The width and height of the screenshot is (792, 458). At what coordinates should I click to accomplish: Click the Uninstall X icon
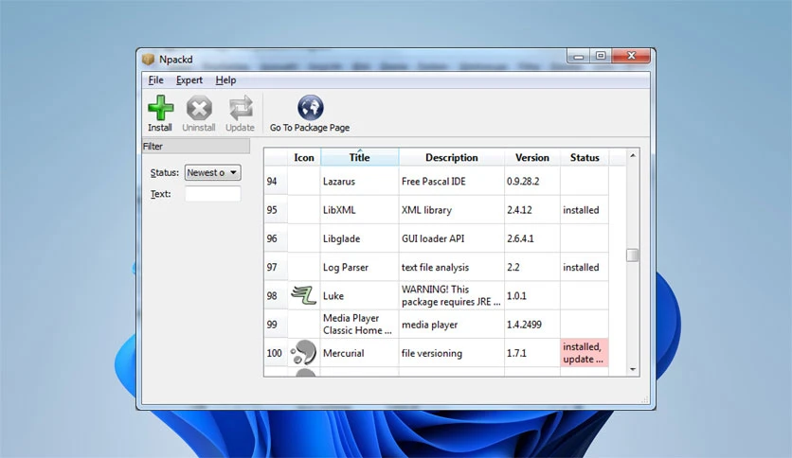(x=199, y=108)
